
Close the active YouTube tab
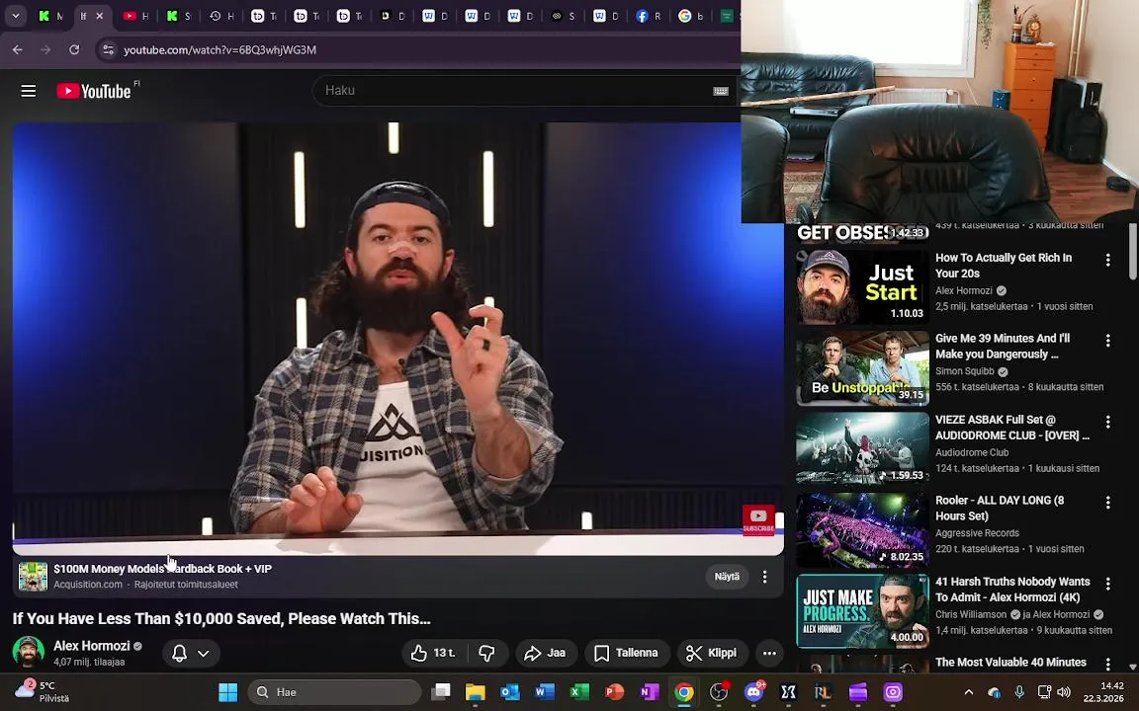pyautogui.click(x=100, y=16)
